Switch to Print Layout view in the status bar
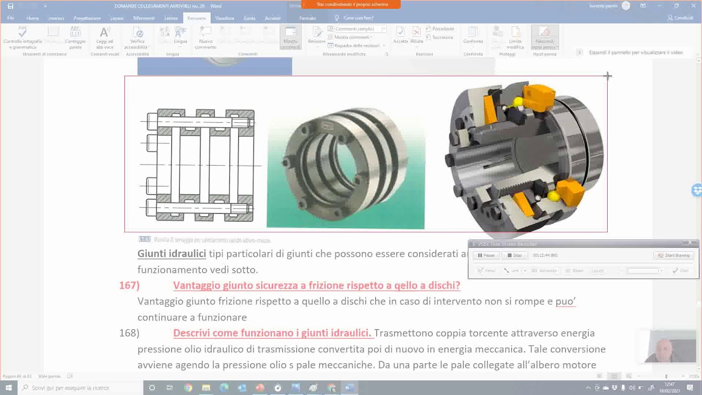Screen dimensions: 702x395 [x=614, y=376]
